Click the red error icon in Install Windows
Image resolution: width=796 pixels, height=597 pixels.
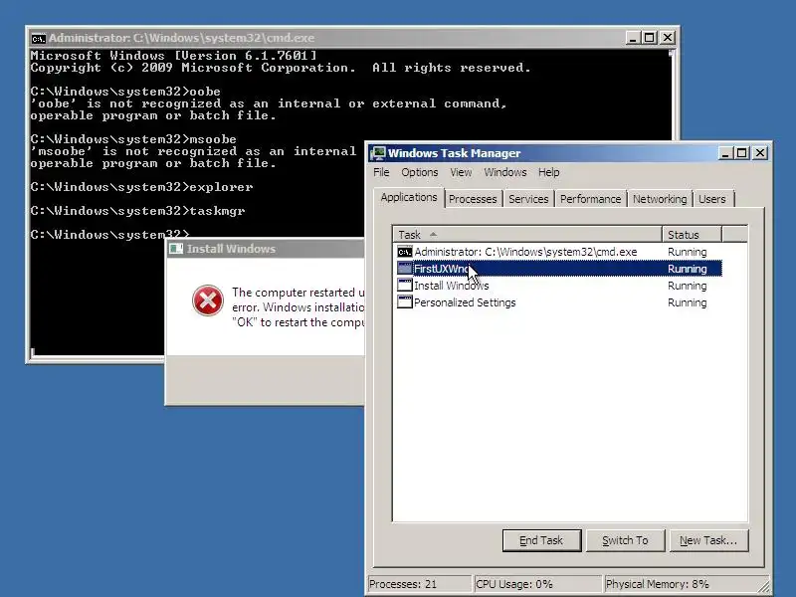[208, 300]
